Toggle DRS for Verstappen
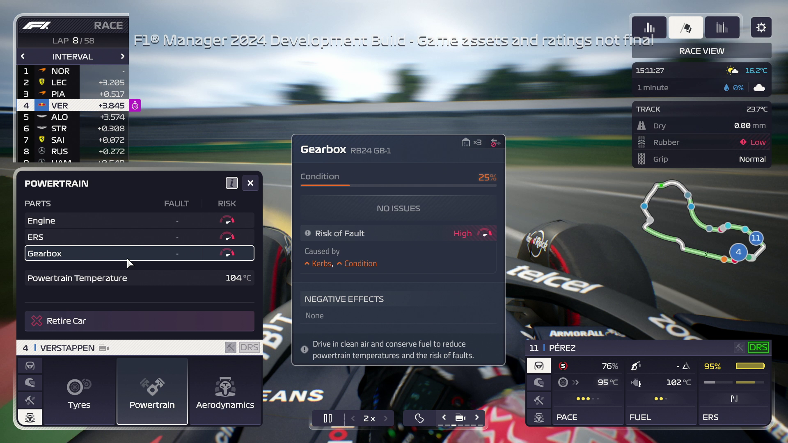The image size is (788, 443). click(249, 348)
